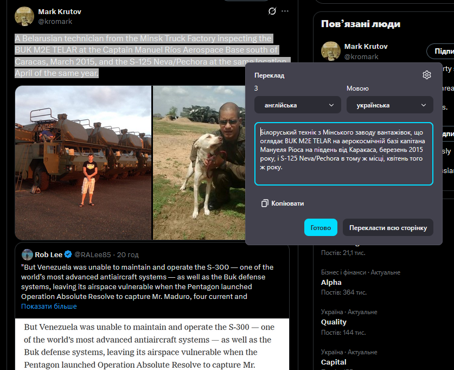Open Mark Krutov's avatar in the post header
Viewport: 454px width, 370px height.
pyautogui.click(x=24, y=16)
